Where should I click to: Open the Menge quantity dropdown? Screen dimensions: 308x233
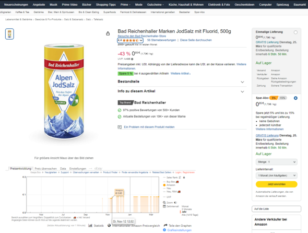pos(276,162)
